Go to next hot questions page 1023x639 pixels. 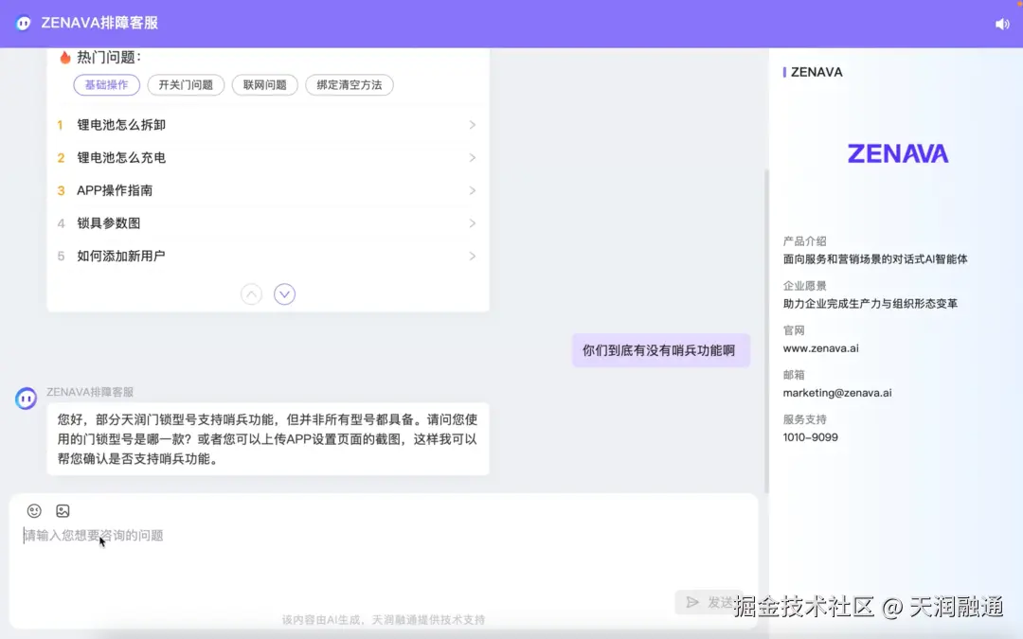pyautogui.click(x=284, y=294)
